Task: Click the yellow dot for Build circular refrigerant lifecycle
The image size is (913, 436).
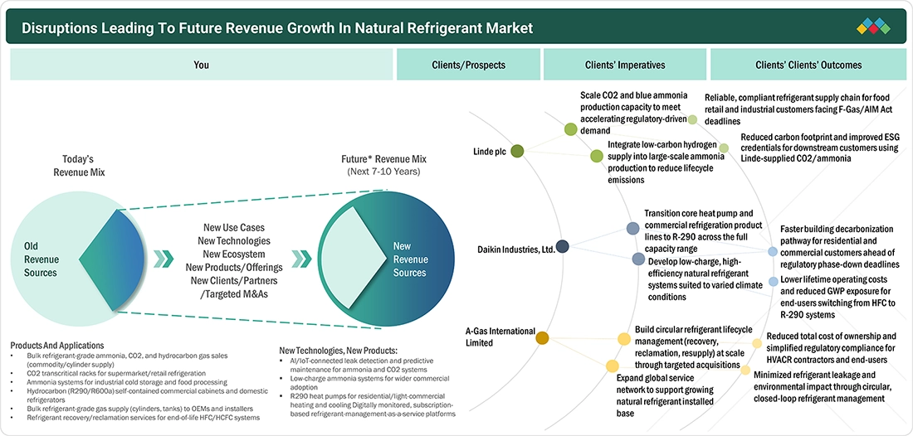Action: coord(623,340)
